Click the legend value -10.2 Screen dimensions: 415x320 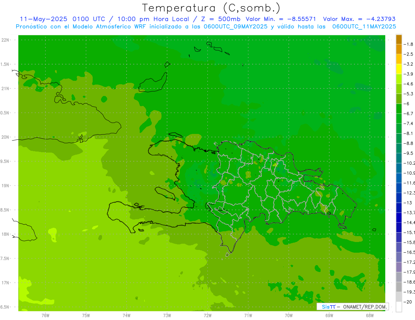pos(409,163)
